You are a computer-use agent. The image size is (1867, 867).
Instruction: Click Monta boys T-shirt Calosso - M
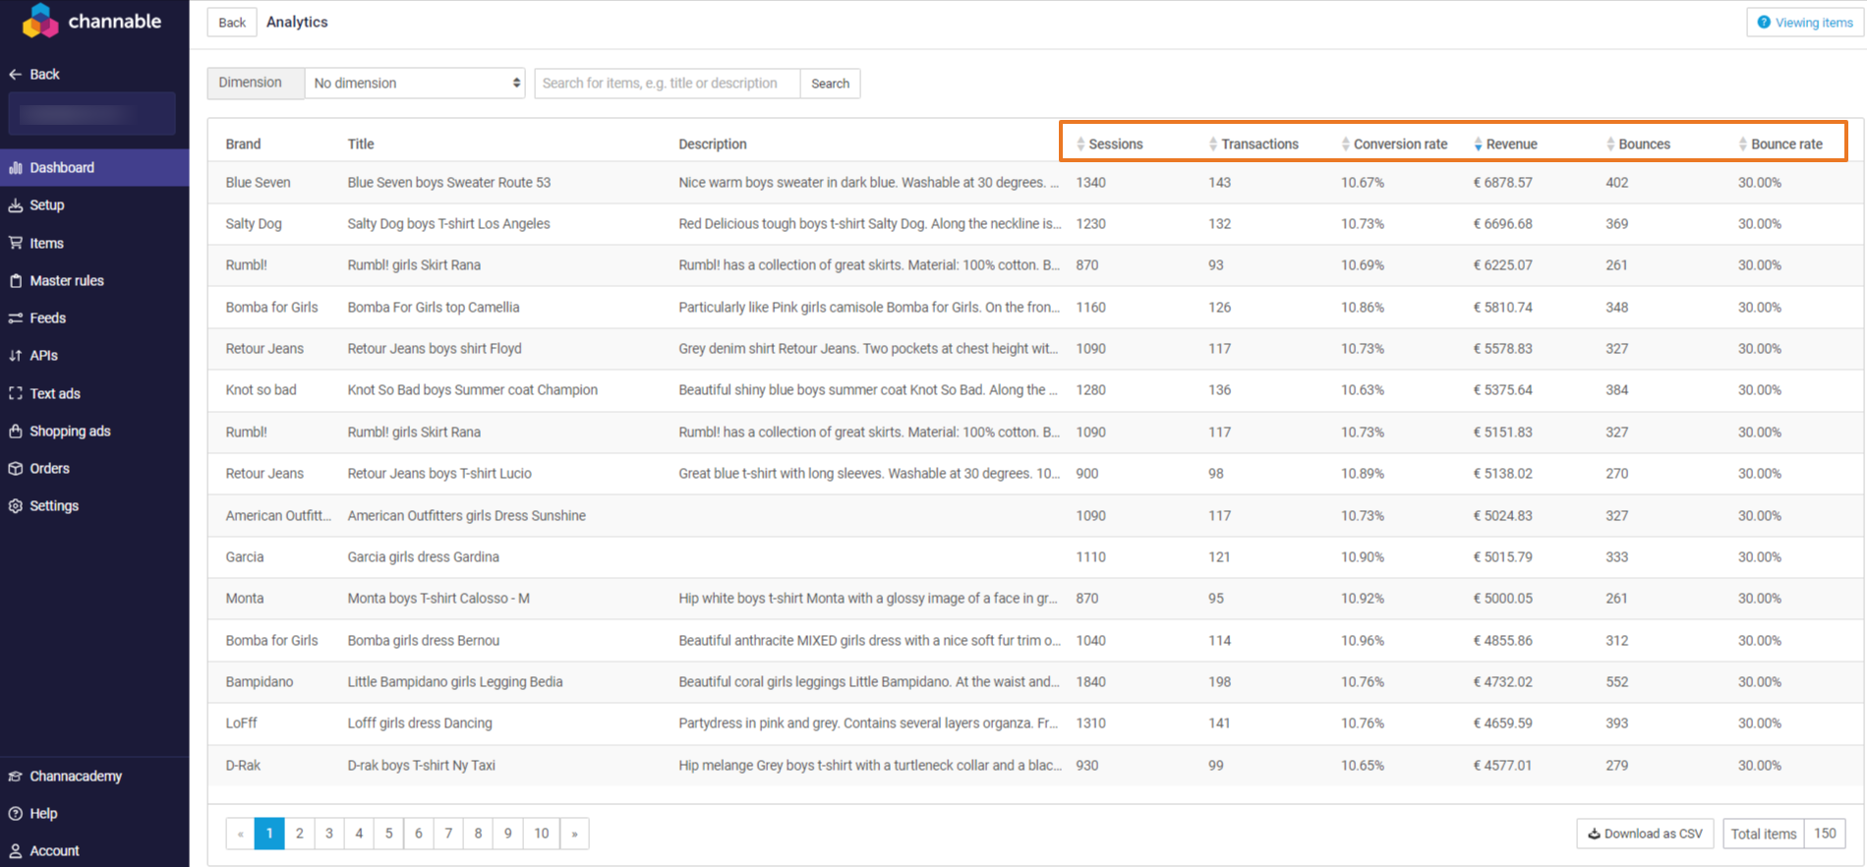pyautogui.click(x=438, y=599)
